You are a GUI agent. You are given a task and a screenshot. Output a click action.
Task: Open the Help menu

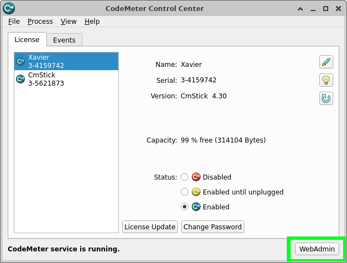click(92, 22)
